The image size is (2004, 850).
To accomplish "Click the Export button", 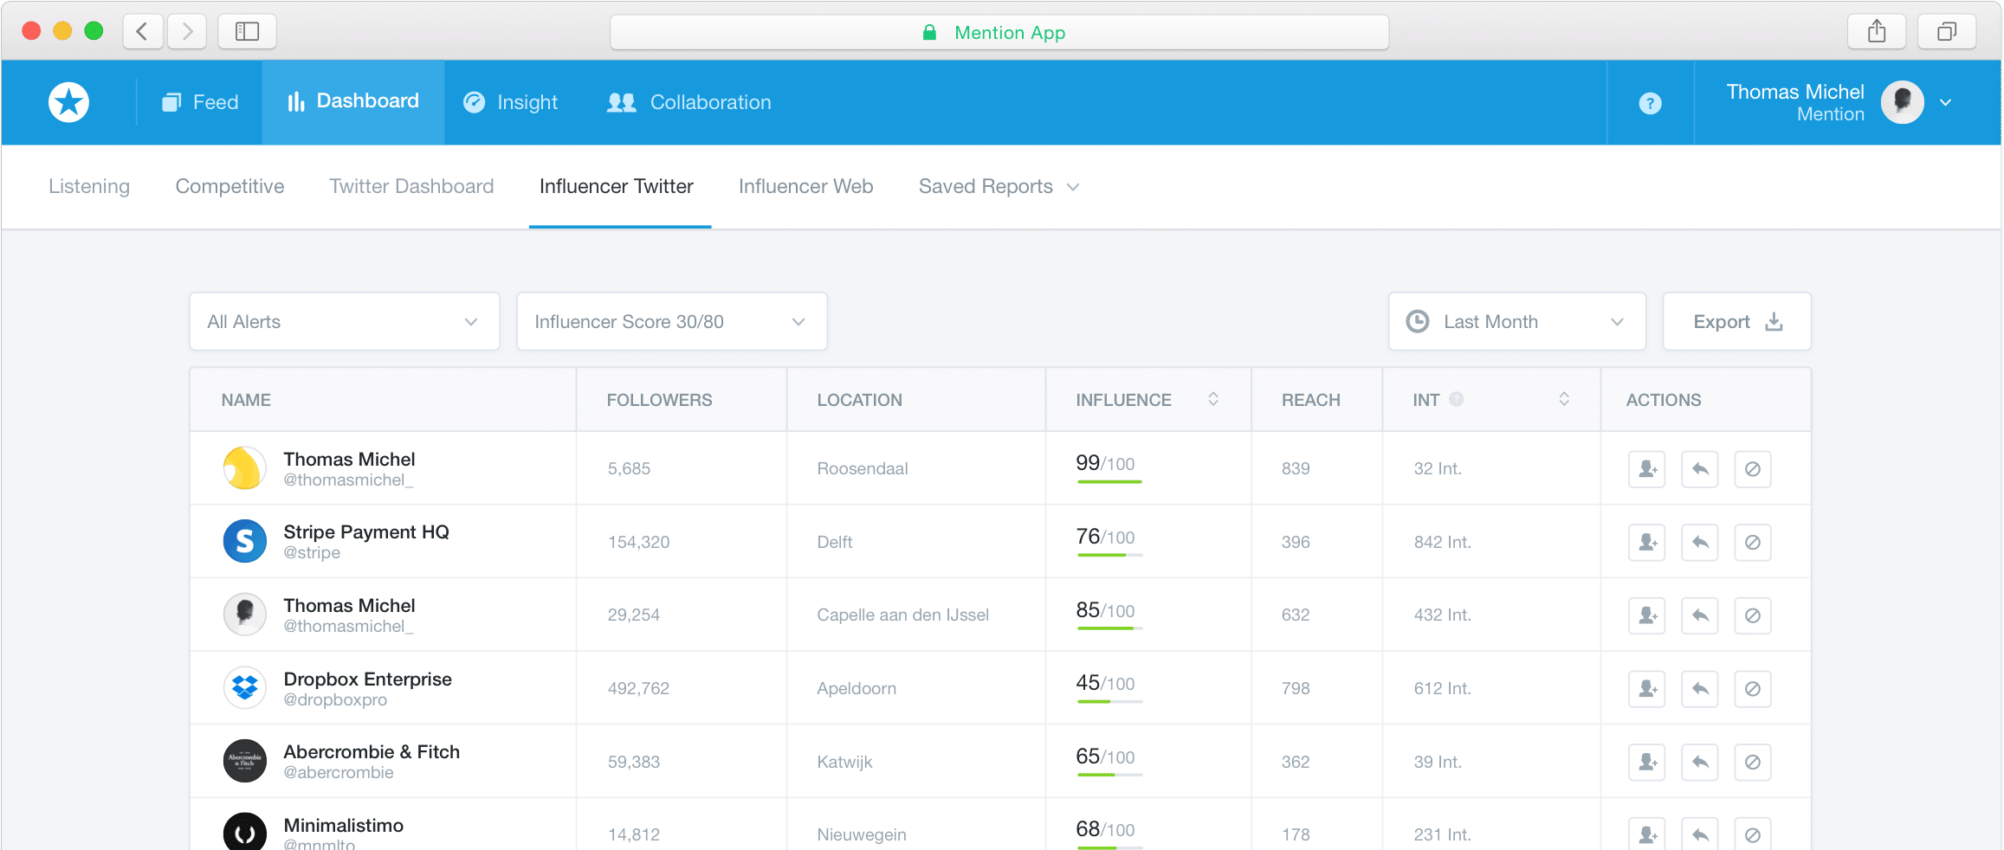I will click(1737, 321).
